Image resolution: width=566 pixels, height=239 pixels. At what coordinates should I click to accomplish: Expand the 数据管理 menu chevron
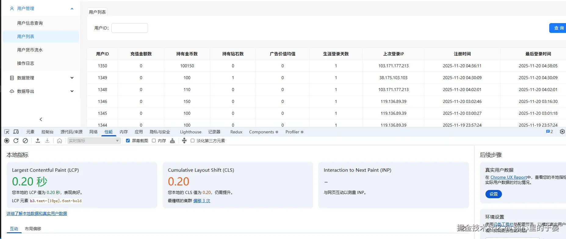72,78
